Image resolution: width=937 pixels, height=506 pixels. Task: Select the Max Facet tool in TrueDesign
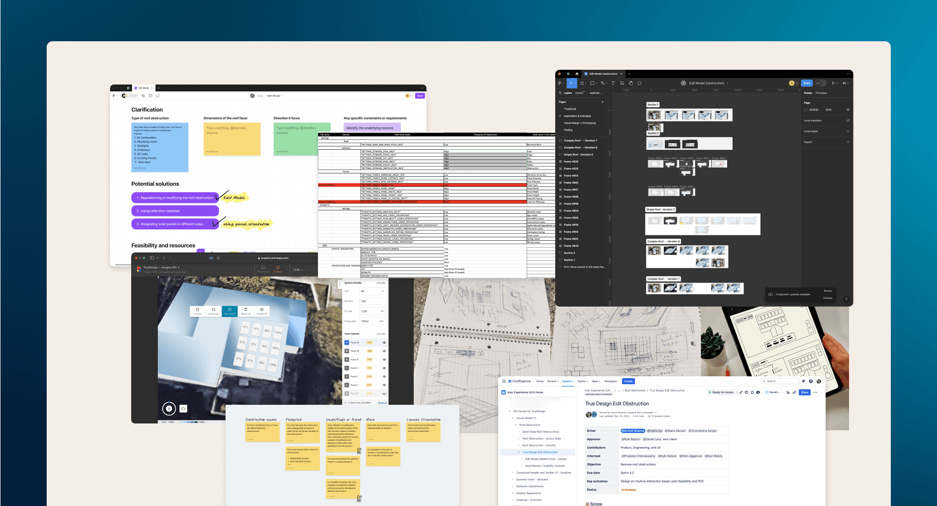[229, 311]
